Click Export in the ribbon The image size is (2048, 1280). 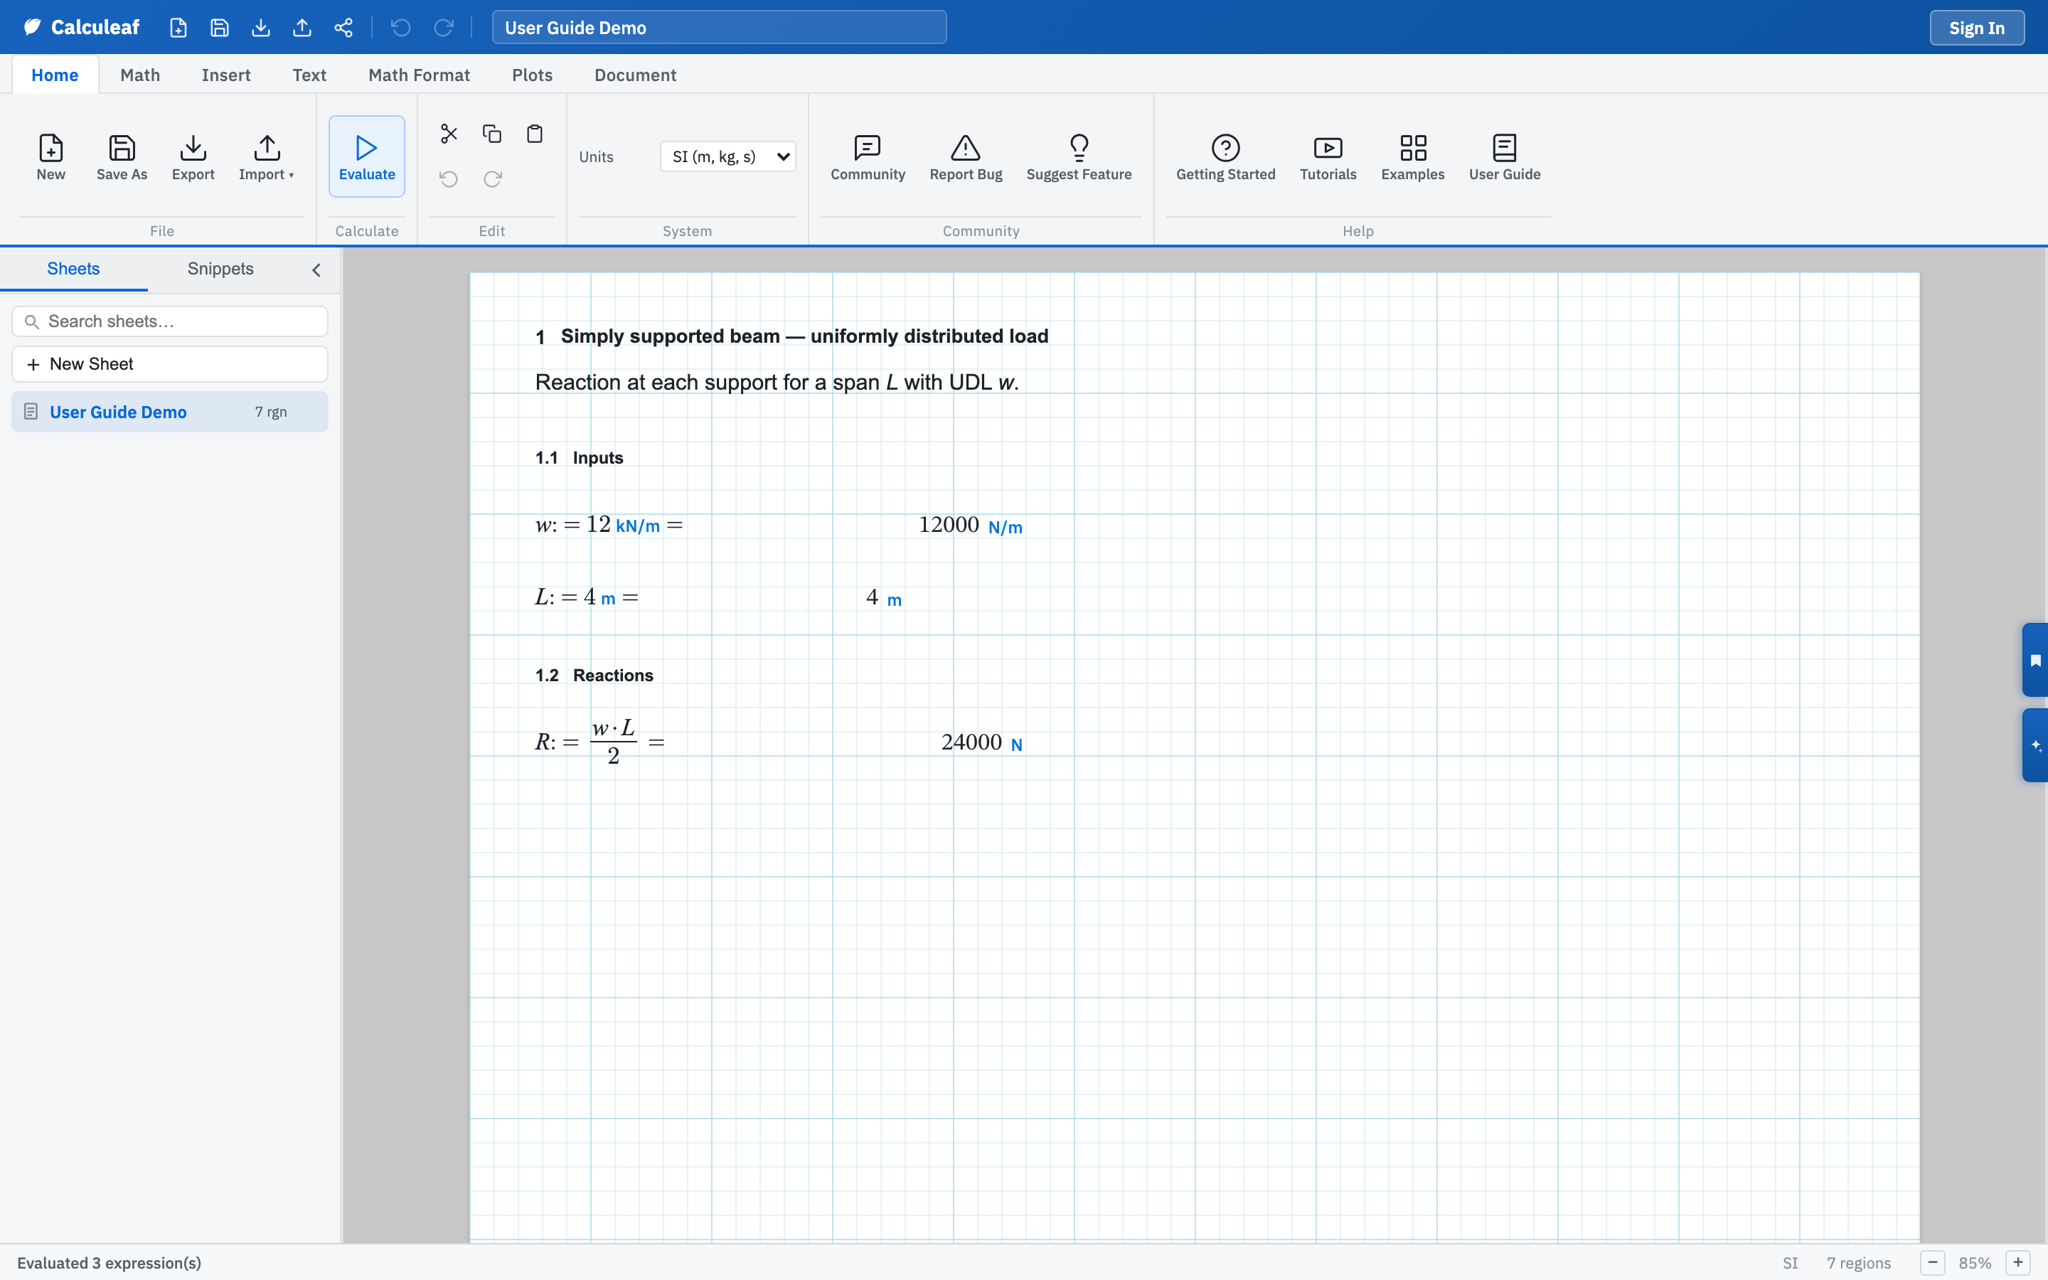pos(193,156)
